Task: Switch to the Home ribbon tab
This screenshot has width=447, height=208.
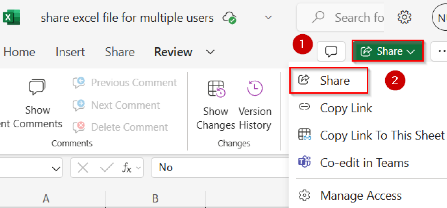Action: pos(19,52)
